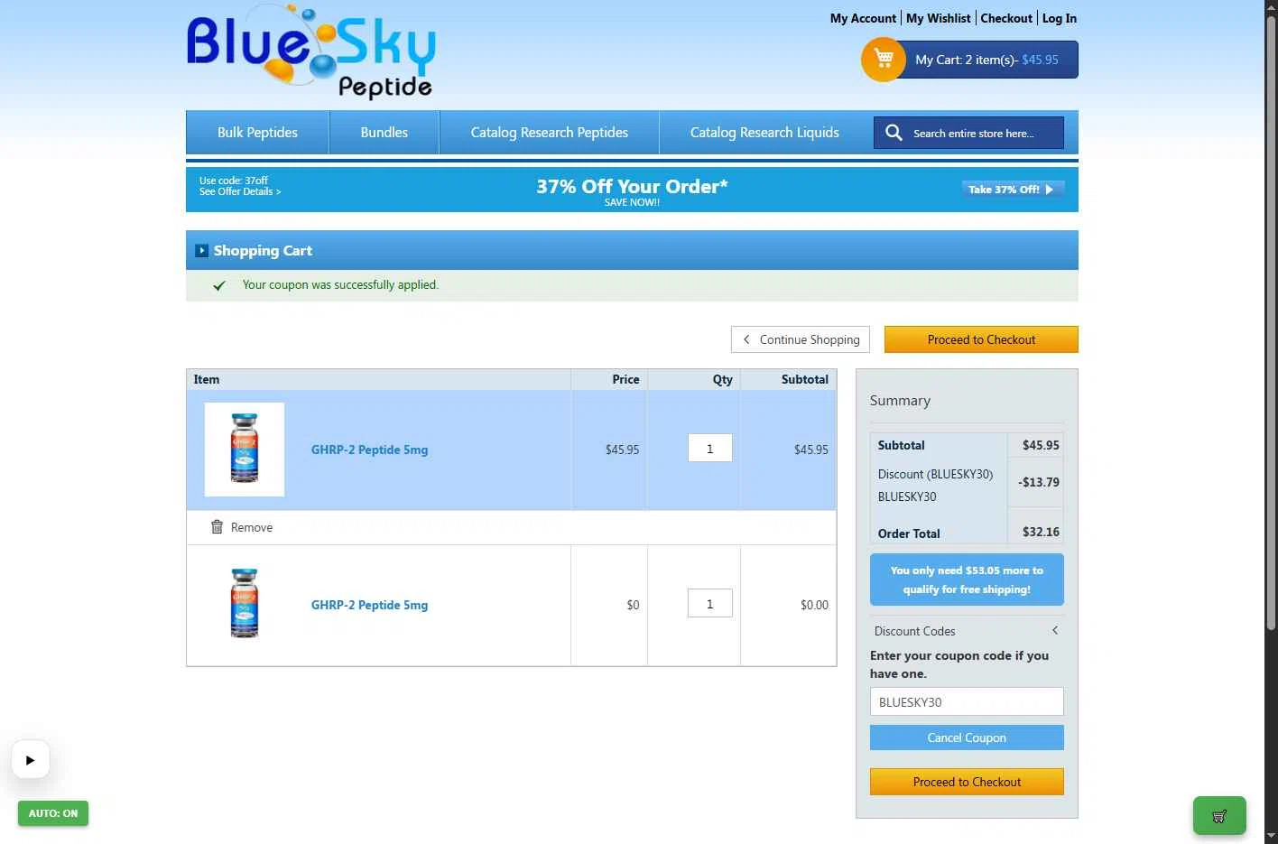Click the green floating cart icon

pyautogui.click(x=1219, y=815)
